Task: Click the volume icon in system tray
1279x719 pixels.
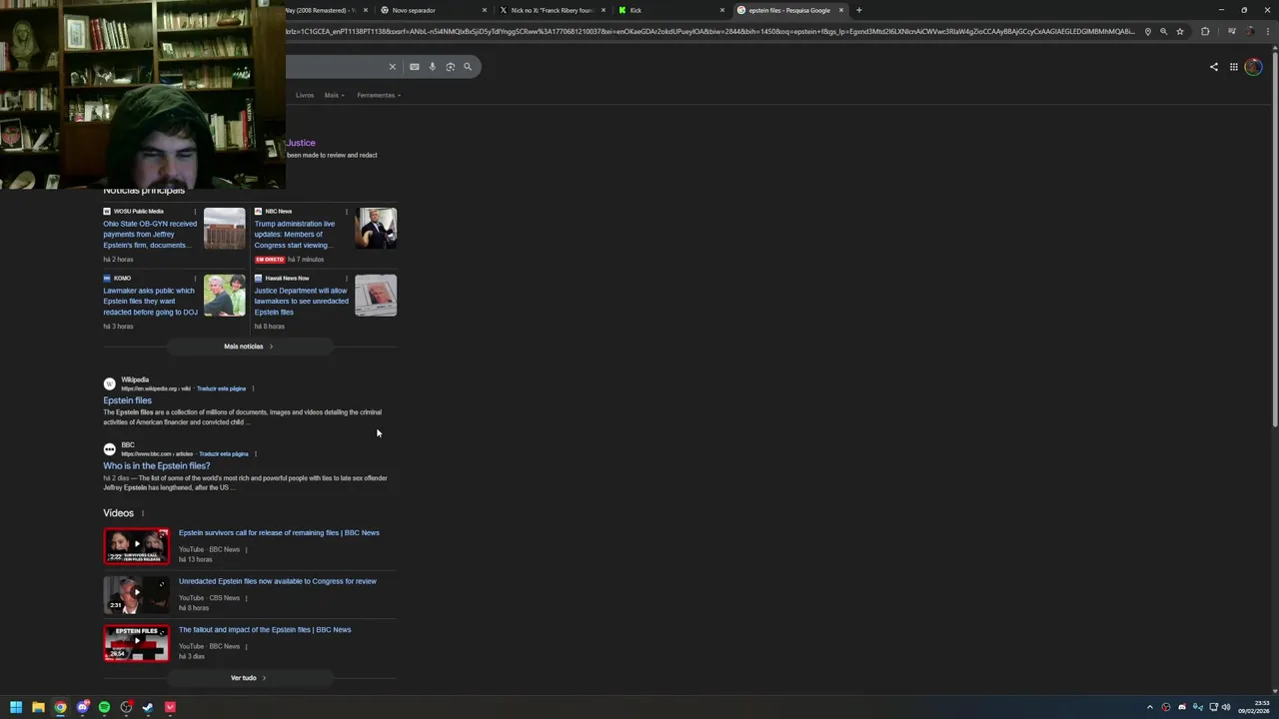Action: coord(1226,707)
